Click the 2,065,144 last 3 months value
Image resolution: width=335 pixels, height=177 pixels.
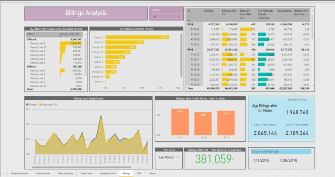click(265, 133)
